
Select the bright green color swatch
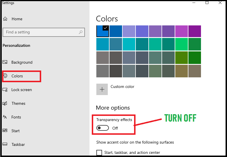point(181,44)
